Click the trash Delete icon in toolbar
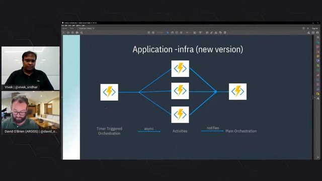Viewport: 322px width, 181px height. tap(225, 33)
